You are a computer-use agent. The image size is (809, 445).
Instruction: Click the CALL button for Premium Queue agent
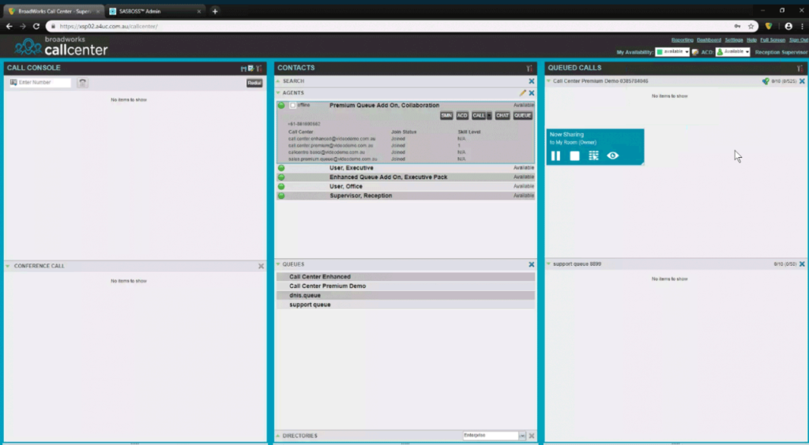point(479,116)
